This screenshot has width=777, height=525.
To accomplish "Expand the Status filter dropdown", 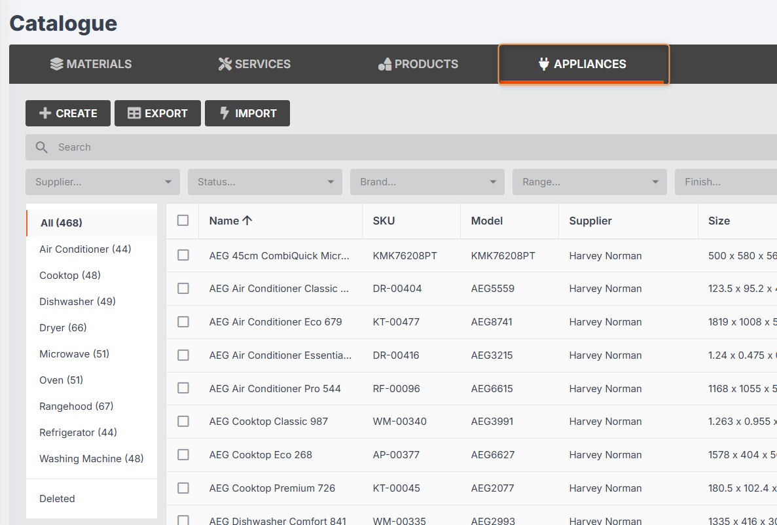I will coord(265,182).
